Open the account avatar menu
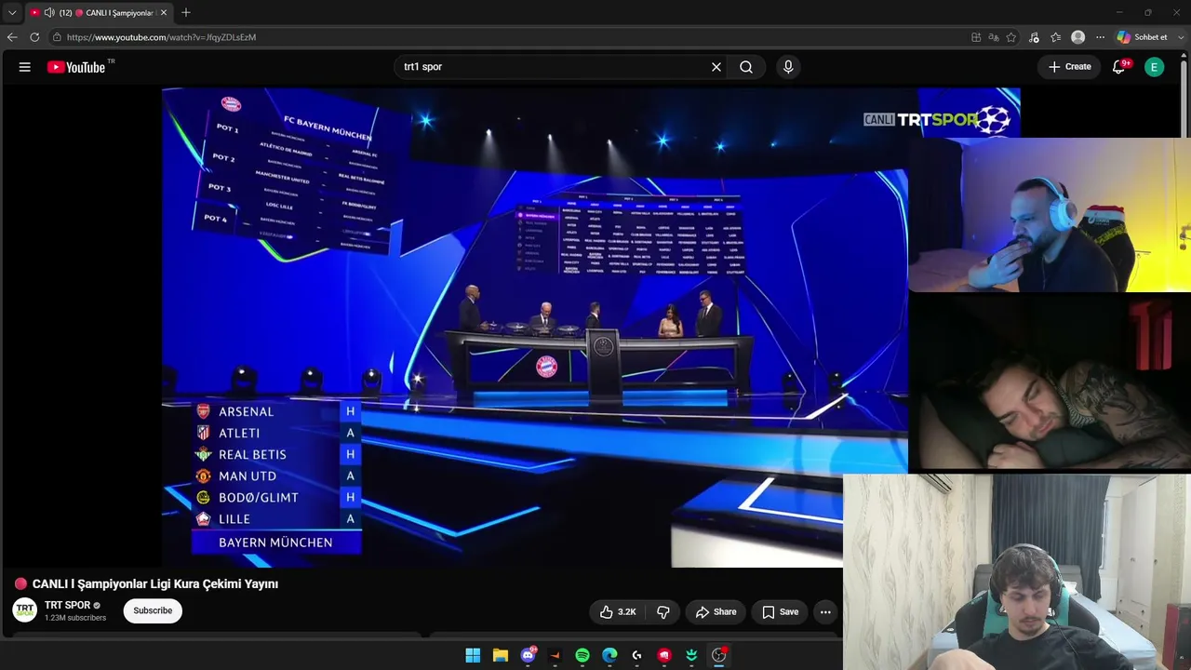The width and height of the screenshot is (1191, 670). (1154, 67)
